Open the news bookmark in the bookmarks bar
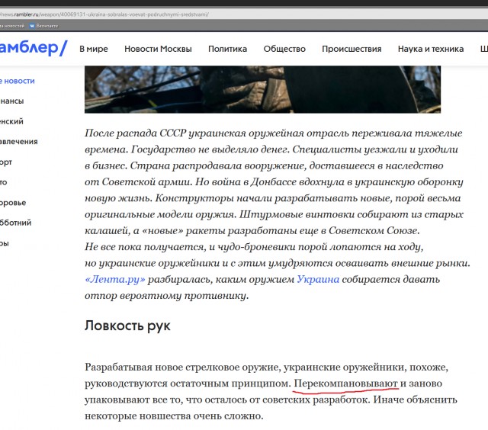This screenshot has height=430, width=488. pyautogui.click(x=12, y=26)
